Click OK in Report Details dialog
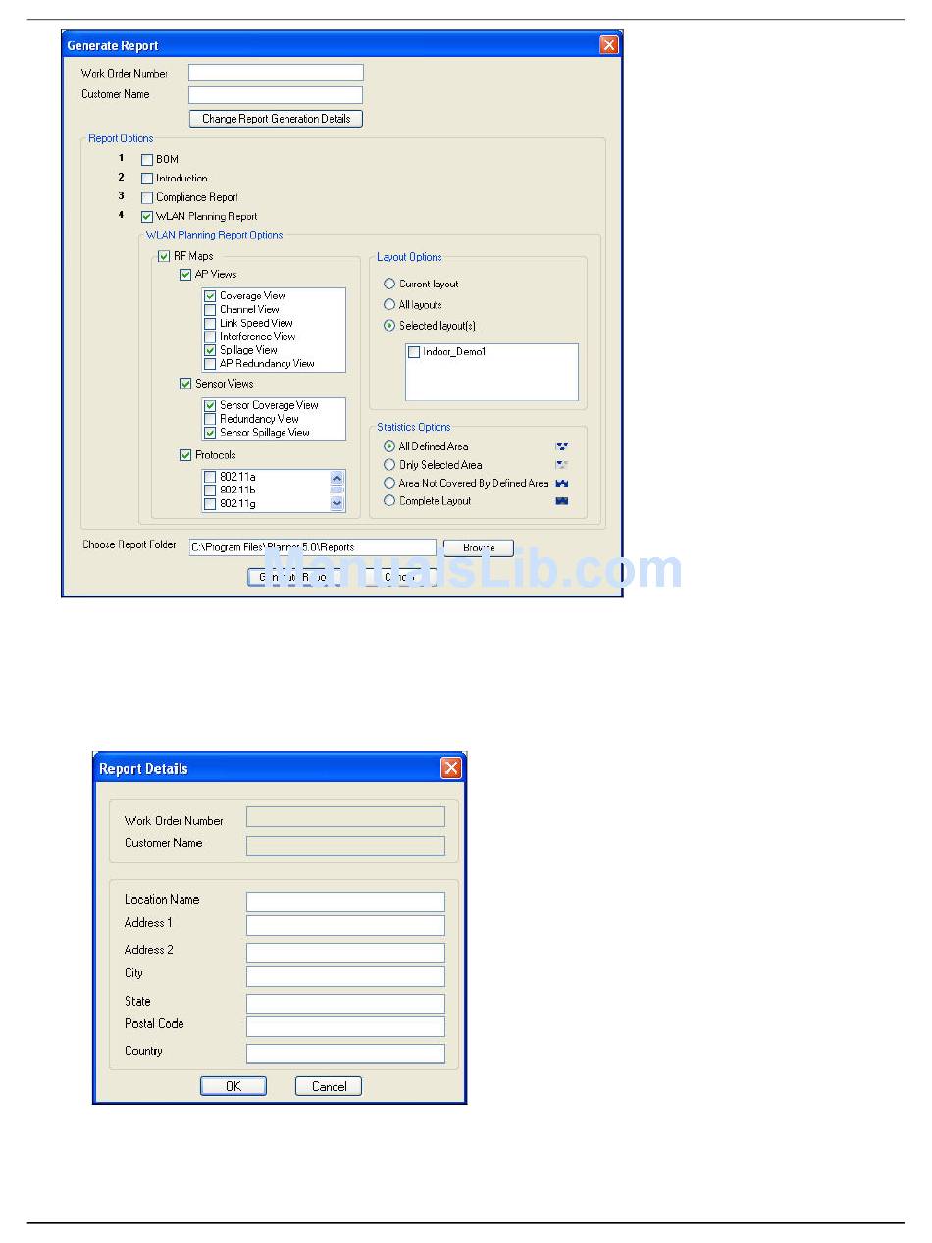The height and width of the screenshot is (1243, 932). tap(233, 1086)
